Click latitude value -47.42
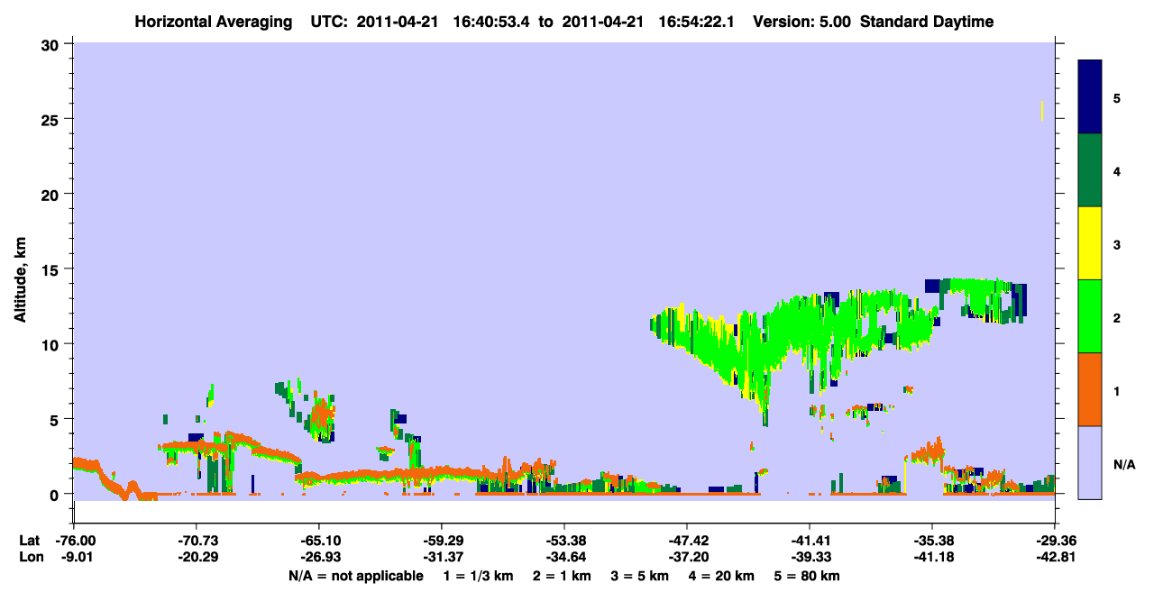This screenshot has height=601, width=1172. tap(687, 541)
